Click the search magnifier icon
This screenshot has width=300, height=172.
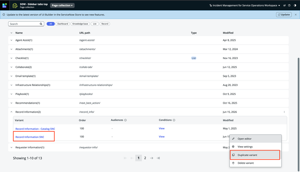[x=41, y=24]
